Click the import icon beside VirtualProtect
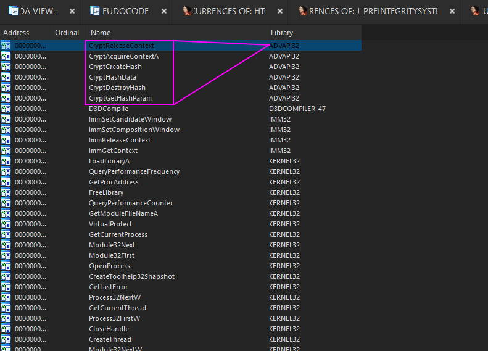Screen dimensions: 488x351 pos(6,224)
